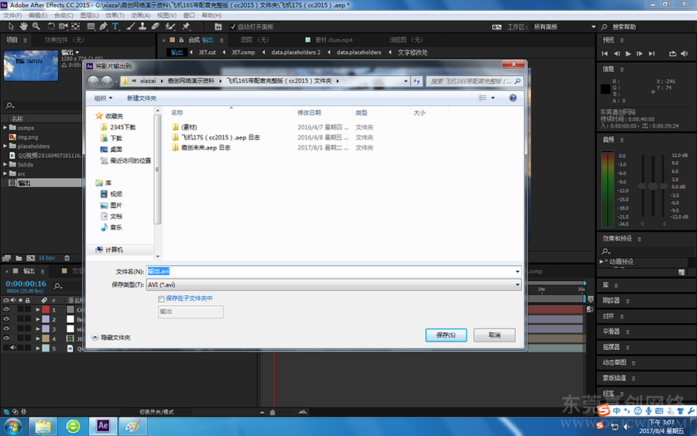Viewport: 697px width, 436px height.
Task: Open the green browser icon in the taskbar
Action: click(73, 426)
